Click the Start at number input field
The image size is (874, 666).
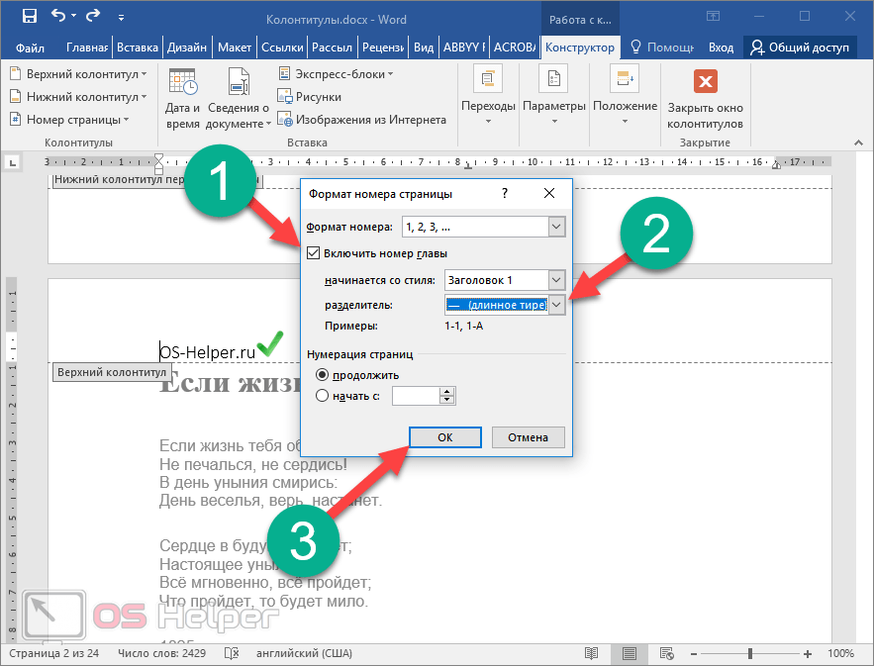coord(416,396)
